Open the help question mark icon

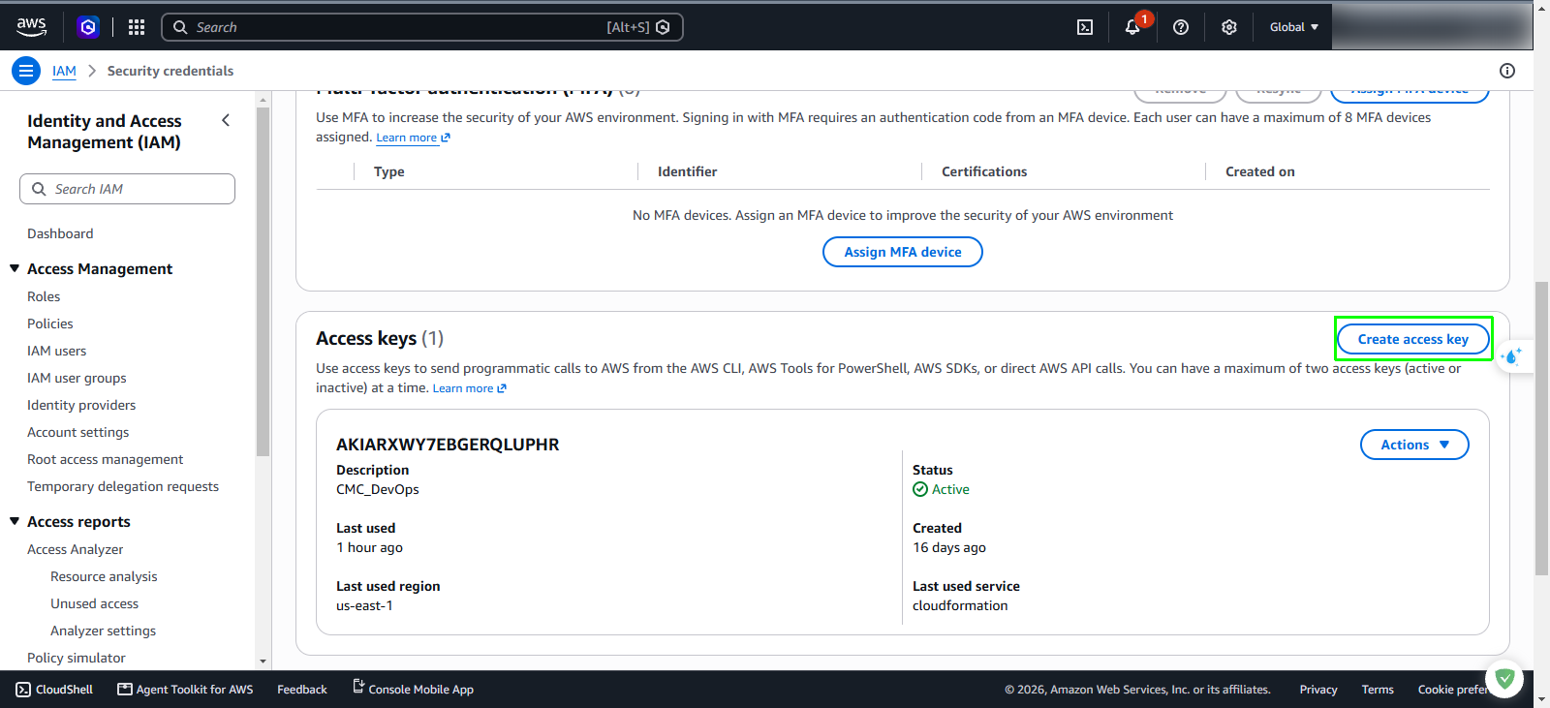(x=1181, y=27)
